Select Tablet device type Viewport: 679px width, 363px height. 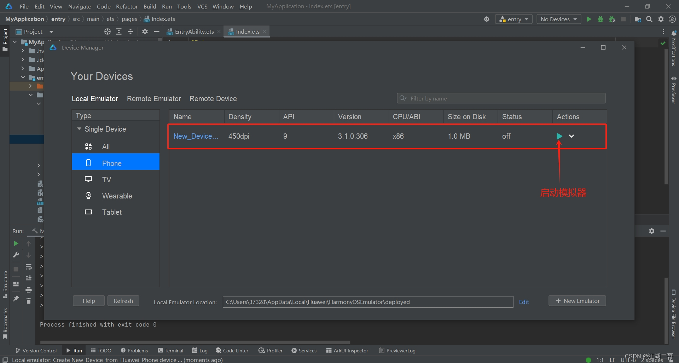[116, 212]
